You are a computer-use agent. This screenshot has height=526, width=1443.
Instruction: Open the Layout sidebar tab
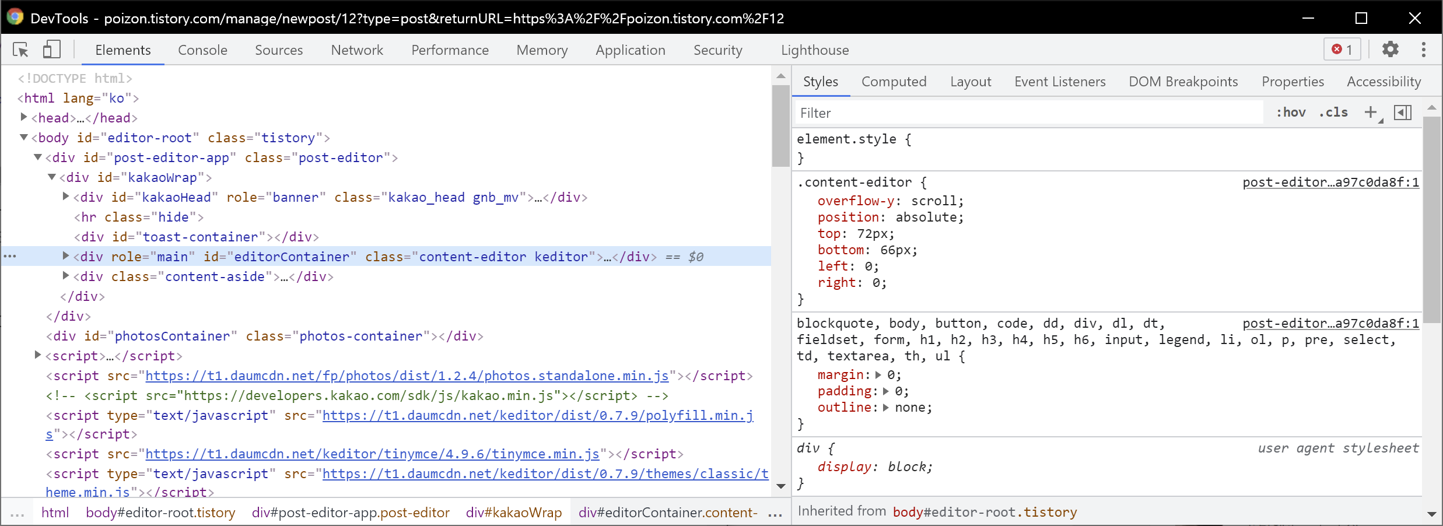coord(971,82)
